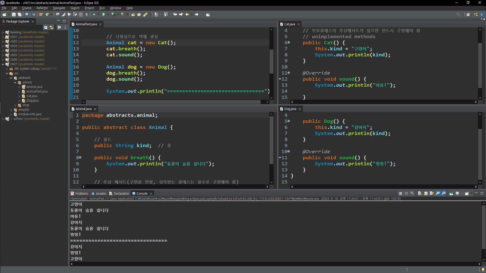The height and width of the screenshot is (273, 486).
Task: Click the Pin Console icon
Action: pyautogui.click(x=451, y=193)
